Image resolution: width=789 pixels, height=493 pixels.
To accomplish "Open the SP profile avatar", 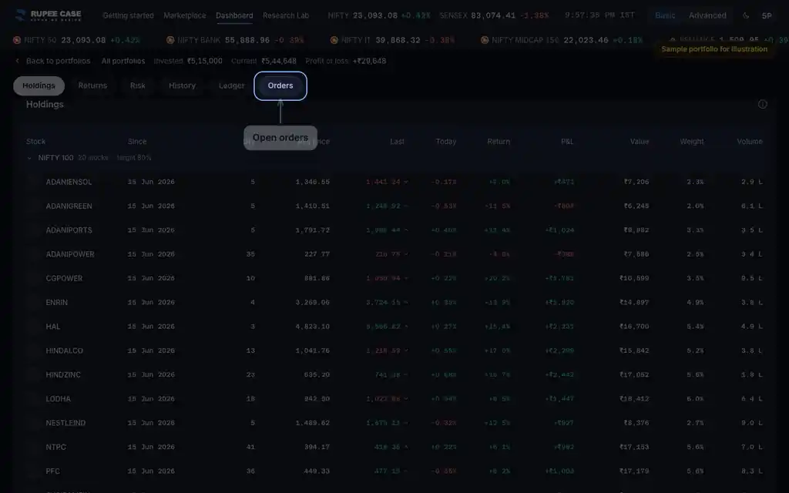I will 767,15.
